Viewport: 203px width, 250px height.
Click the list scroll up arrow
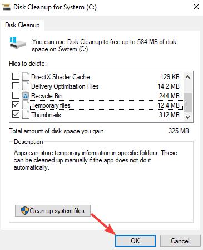point(188,77)
